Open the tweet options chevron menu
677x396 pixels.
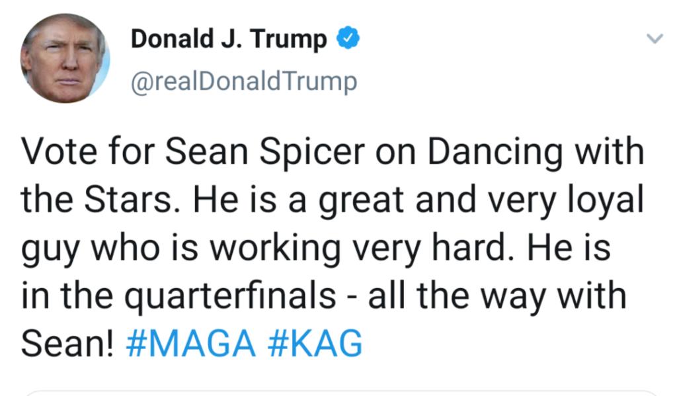coord(655,39)
